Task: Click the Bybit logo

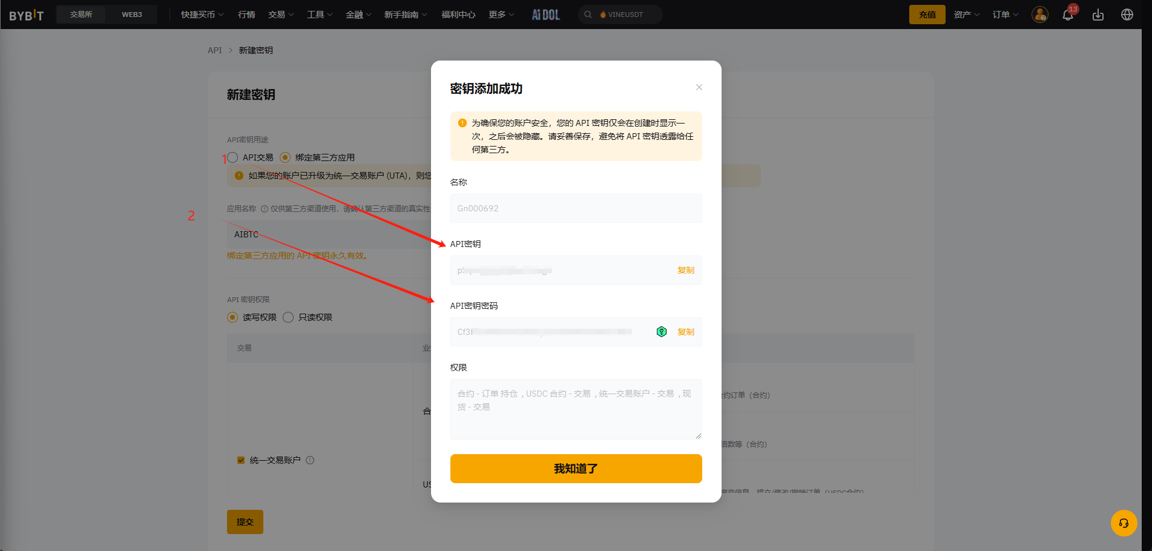Action: 27,15
